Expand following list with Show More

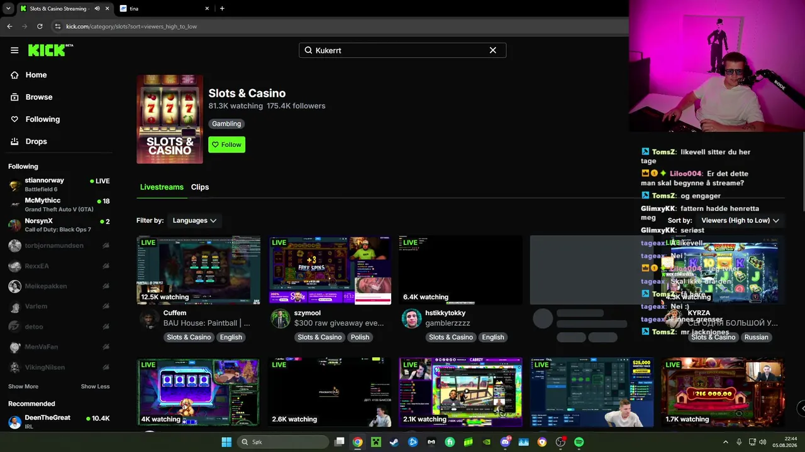click(23, 387)
